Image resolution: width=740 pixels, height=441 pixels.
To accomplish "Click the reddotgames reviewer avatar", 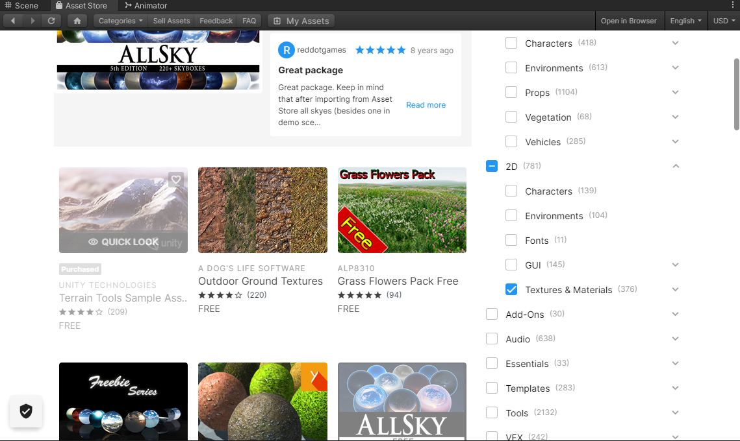I will tap(287, 50).
